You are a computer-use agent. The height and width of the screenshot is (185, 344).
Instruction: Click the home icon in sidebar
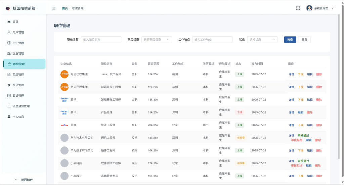[x=9, y=22]
